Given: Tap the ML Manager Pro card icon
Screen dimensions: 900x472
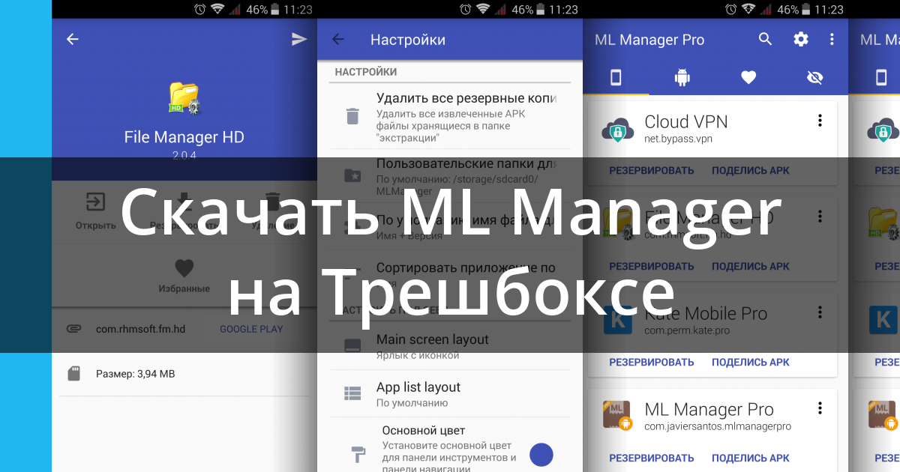Looking at the screenshot, I should [617, 416].
